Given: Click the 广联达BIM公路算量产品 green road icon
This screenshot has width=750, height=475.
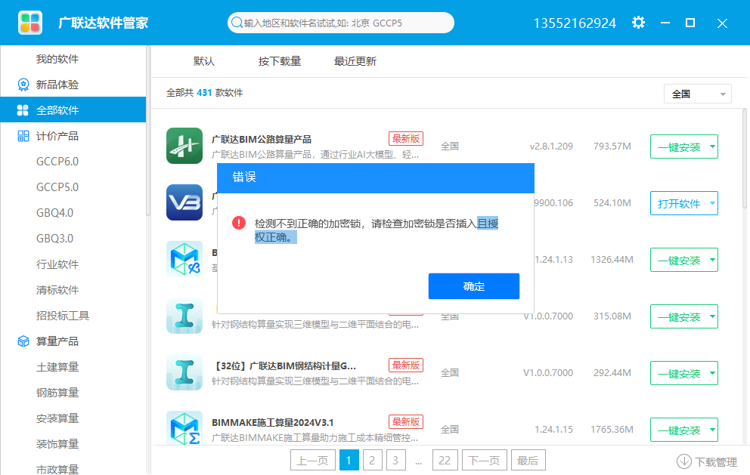Looking at the screenshot, I should [x=184, y=146].
